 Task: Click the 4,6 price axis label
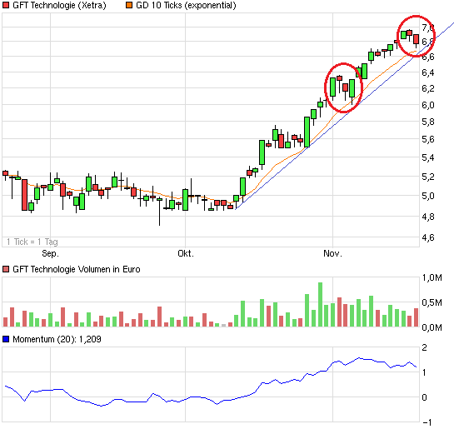point(428,237)
